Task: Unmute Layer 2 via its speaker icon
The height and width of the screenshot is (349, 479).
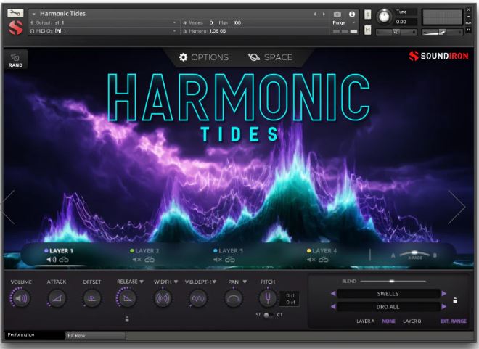Action: click(x=137, y=260)
